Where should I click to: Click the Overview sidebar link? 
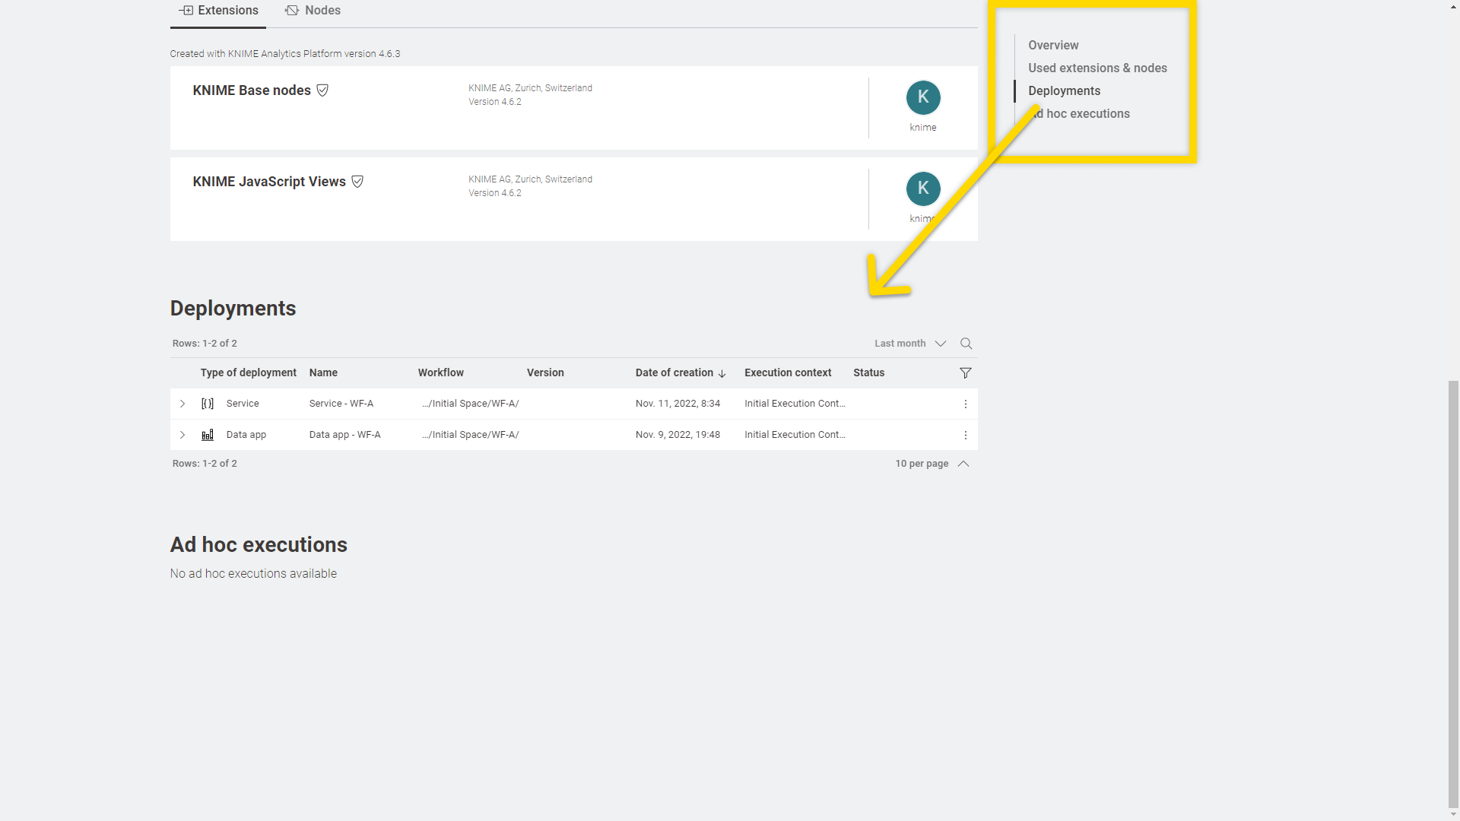1053,44
